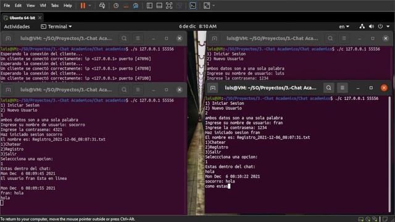Toggle the library sidebar panel icon

[x=149, y=6]
